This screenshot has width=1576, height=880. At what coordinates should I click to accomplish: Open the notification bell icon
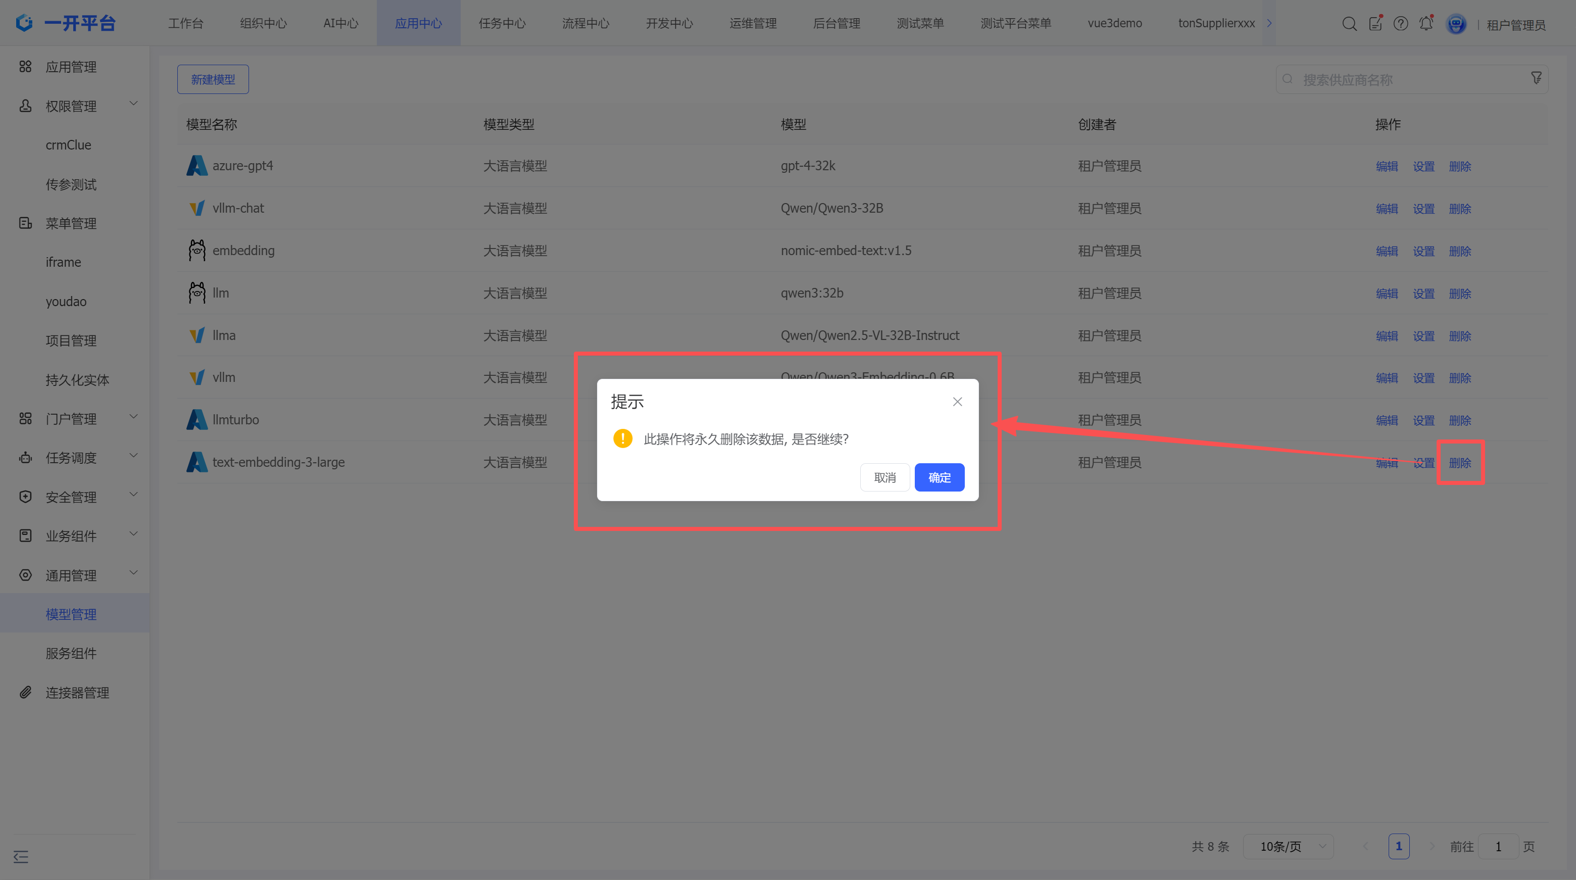pyautogui.click(x=1426, y=24)
